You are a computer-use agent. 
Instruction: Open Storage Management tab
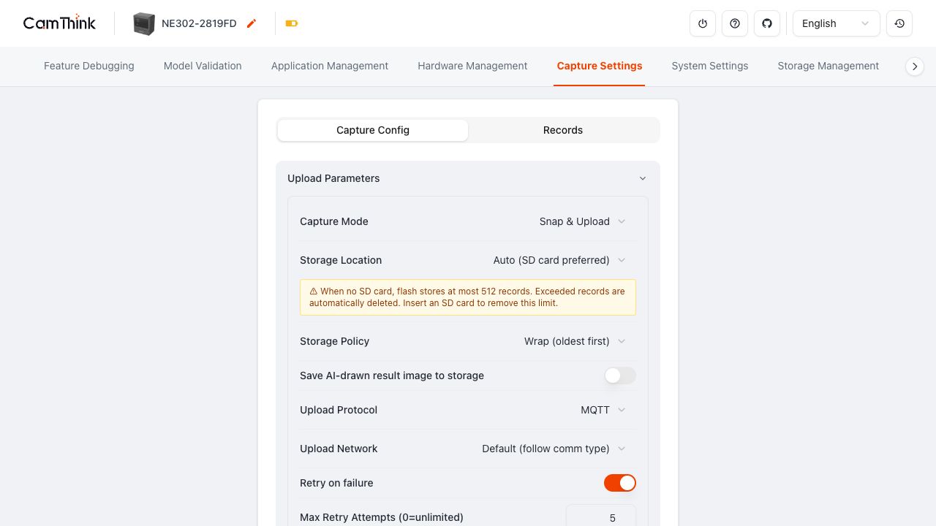point(829,66)
